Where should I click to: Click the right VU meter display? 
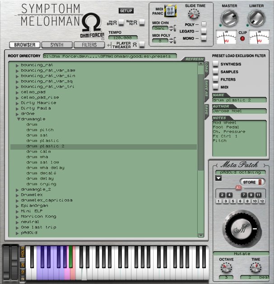coord(259,37)
